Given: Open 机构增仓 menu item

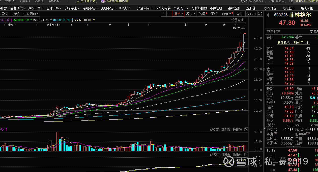Looking at the screenshot, I should tap(271, 8).
